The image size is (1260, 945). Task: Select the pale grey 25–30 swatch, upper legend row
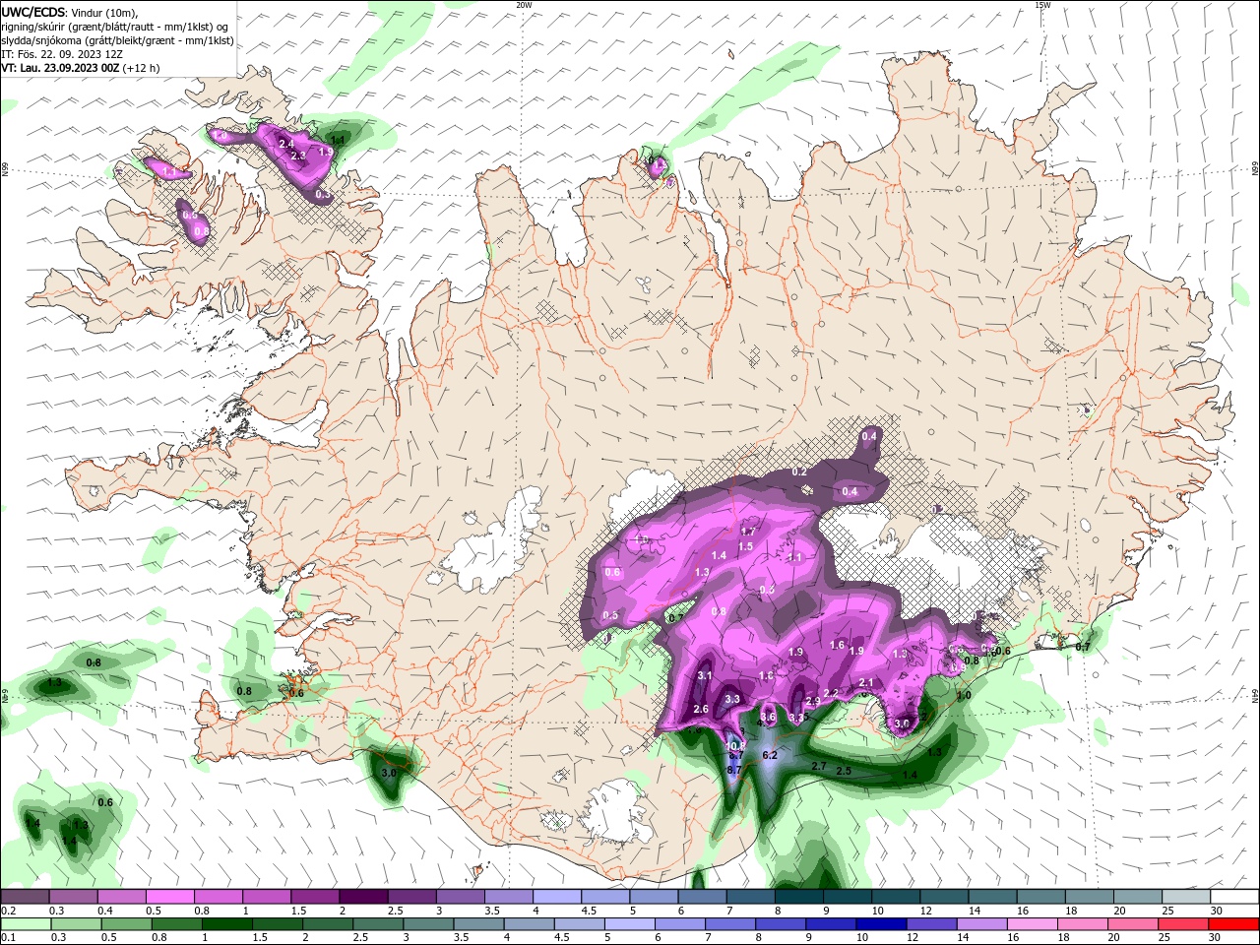click(1185, 897)
